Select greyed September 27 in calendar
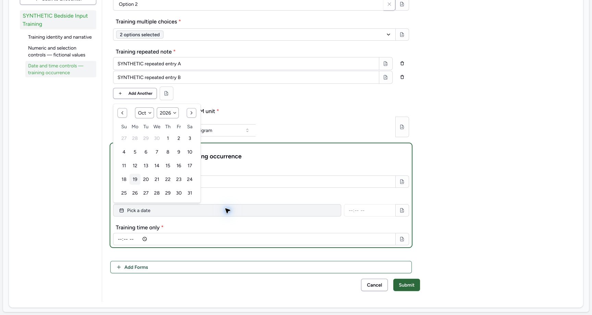 point(124,138)
